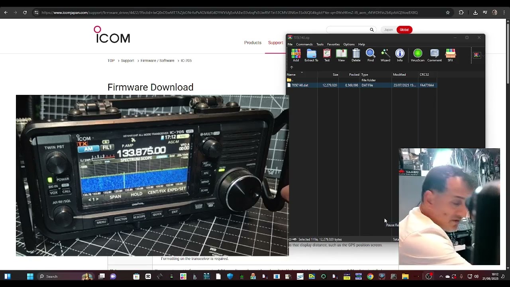Click the 'Selected 1 file, 12,279,020 bytes' status
510x287 pixels.
point(320,240)
